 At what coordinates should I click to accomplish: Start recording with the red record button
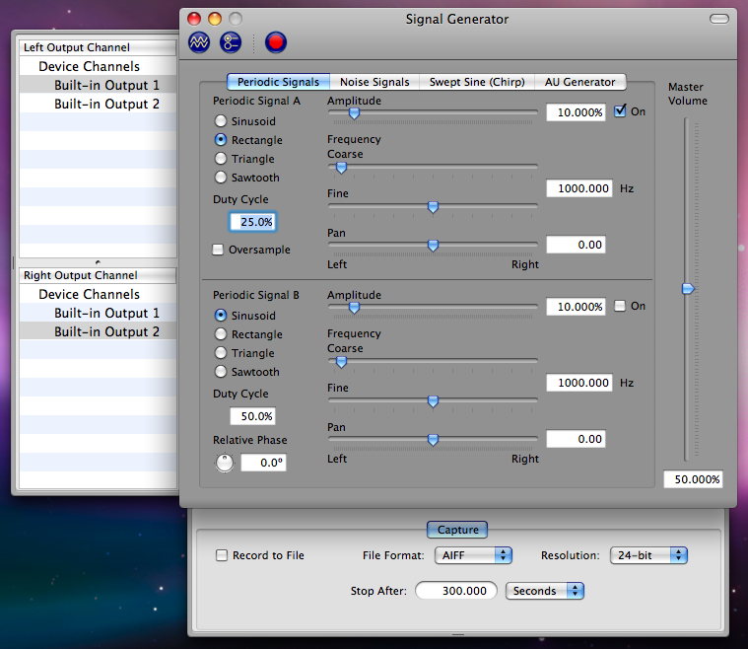point(276,42)
